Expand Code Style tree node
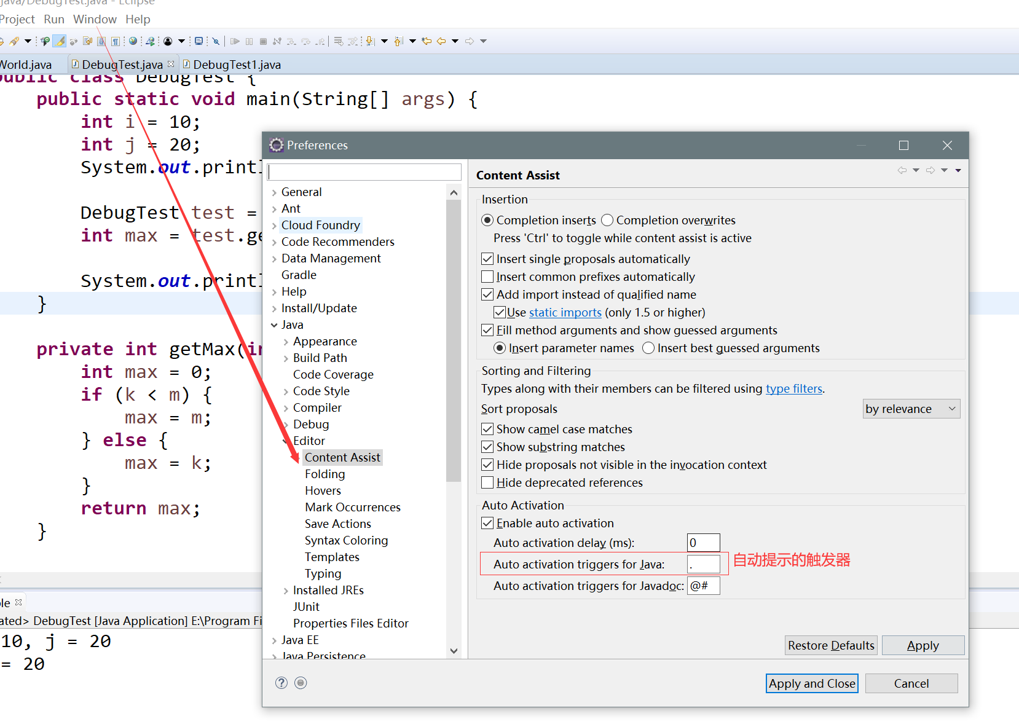Image resolution: width=1019 pixels, height=727 pixels. [x=286, y=391]
